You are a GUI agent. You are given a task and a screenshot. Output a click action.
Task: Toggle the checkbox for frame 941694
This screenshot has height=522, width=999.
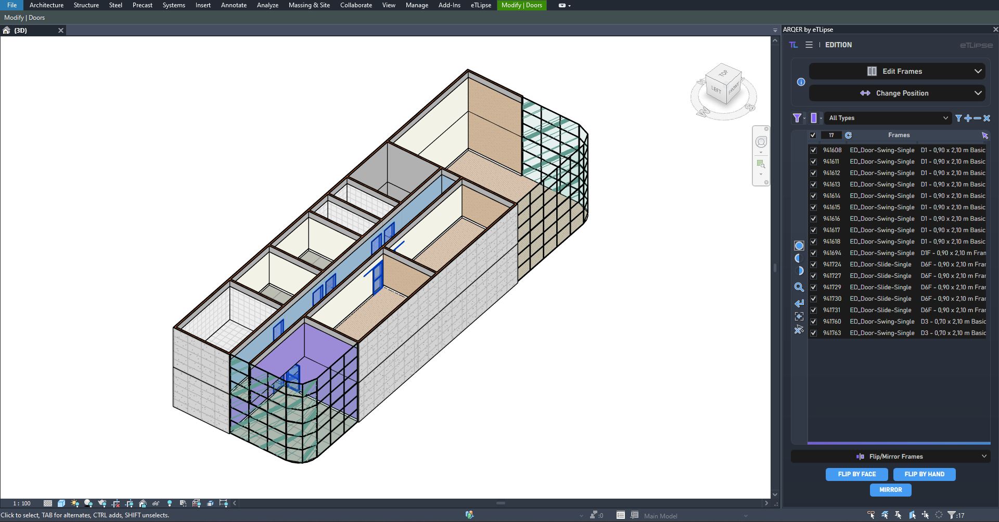pyautogui.click(x=813, y=253)
